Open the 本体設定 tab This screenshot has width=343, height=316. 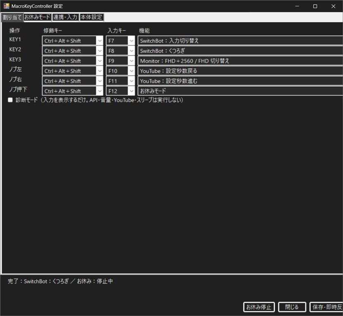coord(91,17)
